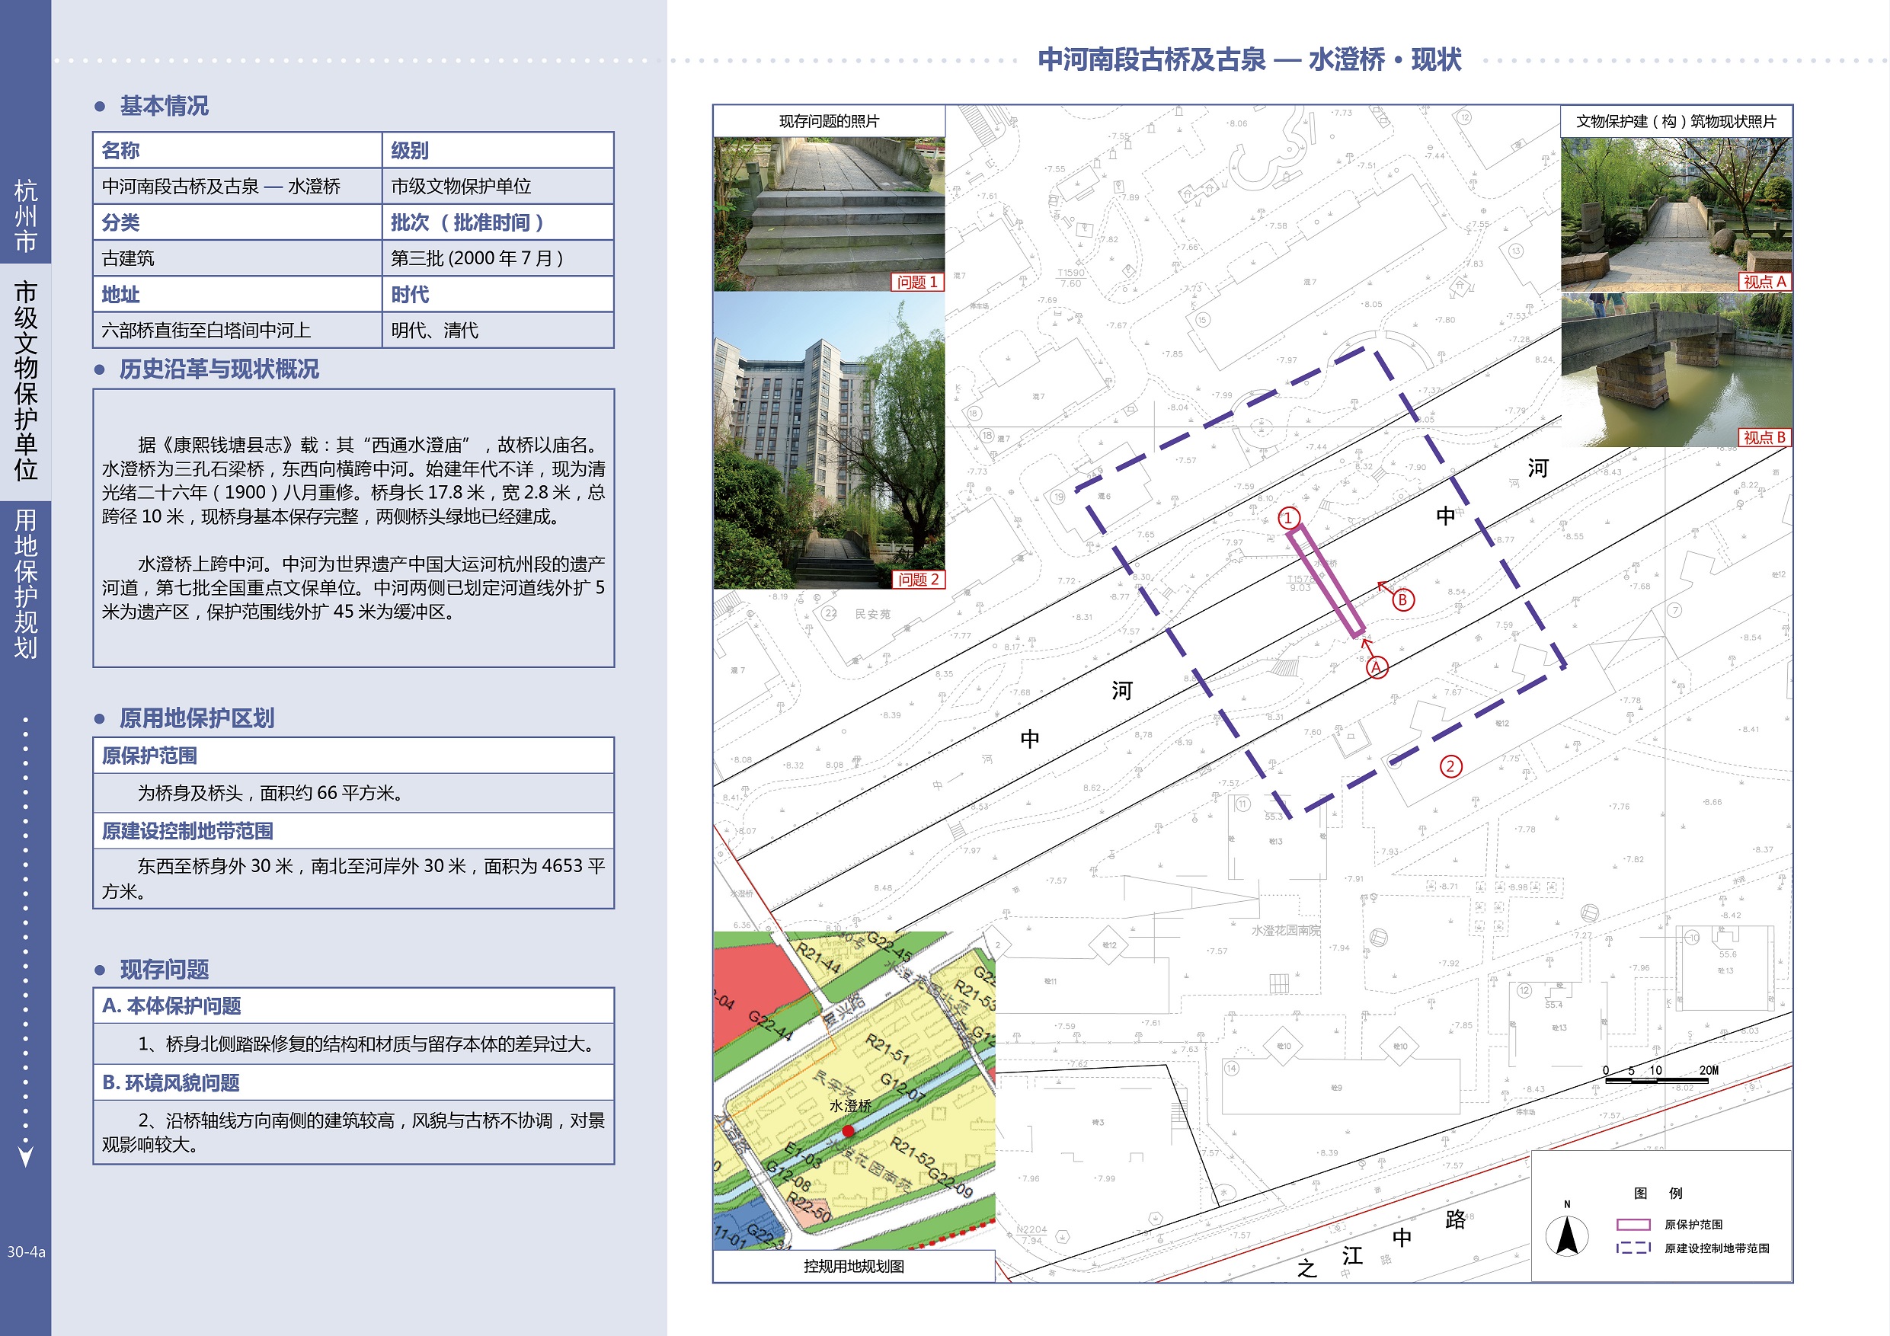Select the 用地保护规划 sidebar section
The image size is (1890, 1336).
coord(25,583)
